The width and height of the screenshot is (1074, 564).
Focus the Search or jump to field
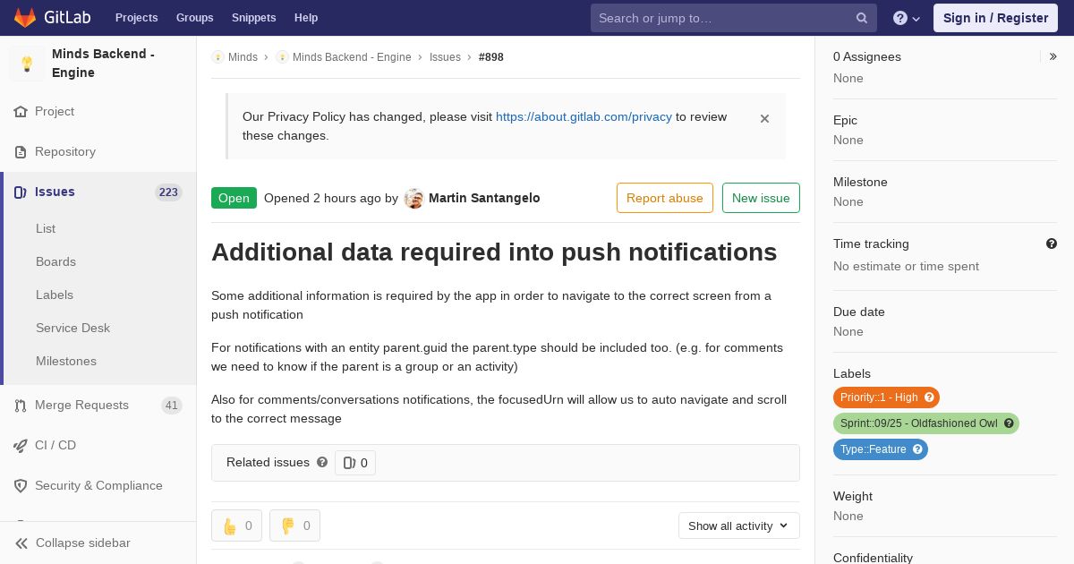pyautogui.click(x=722, y=18)
